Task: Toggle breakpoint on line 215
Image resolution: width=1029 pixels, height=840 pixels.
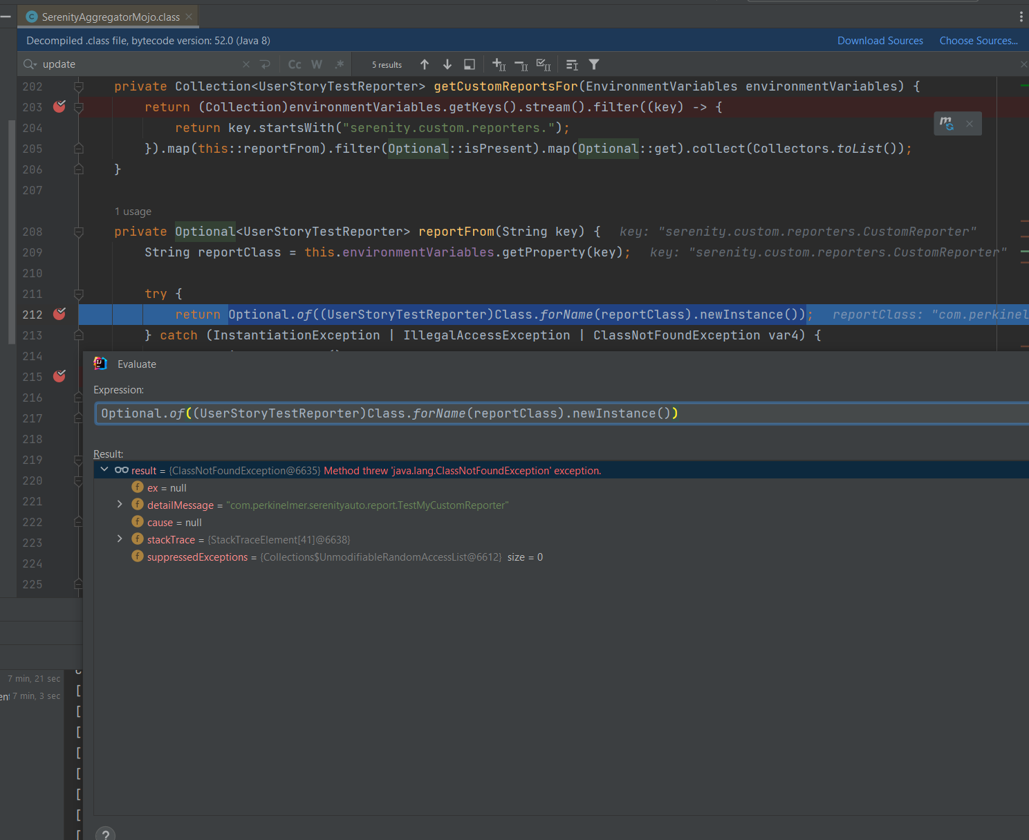Action: (59, 376)
